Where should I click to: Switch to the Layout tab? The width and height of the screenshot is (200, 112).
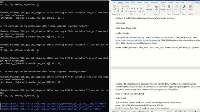(x=146, y=2)
